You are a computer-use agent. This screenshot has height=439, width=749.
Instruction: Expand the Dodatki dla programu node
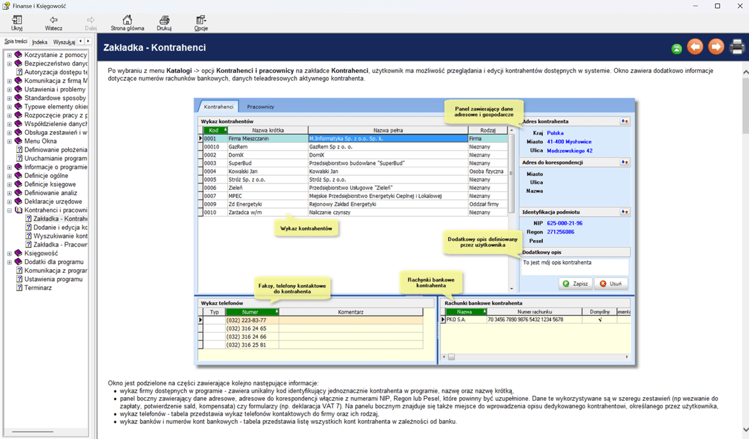pos(9,262)
